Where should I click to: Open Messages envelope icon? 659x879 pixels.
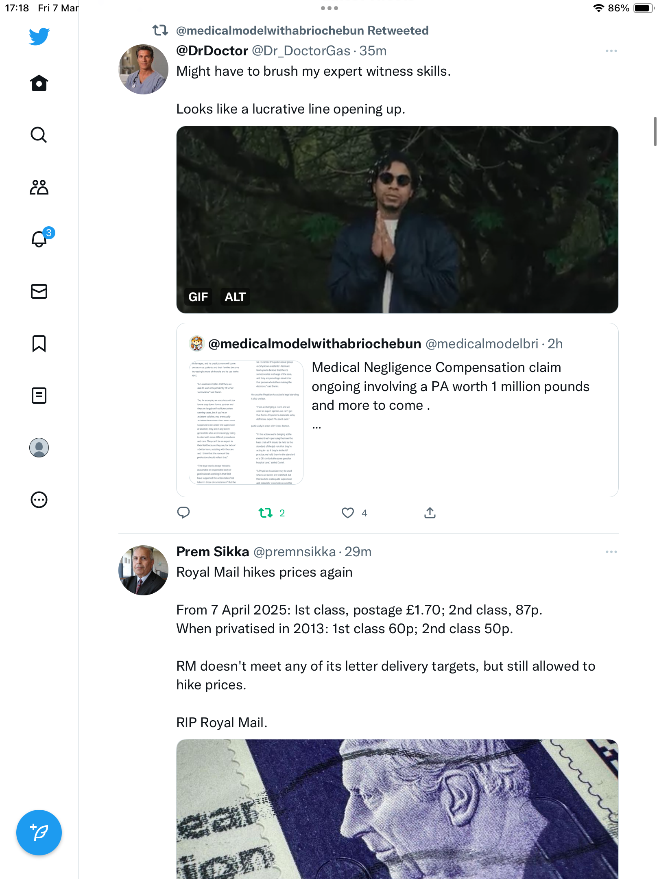pyautogui.click(x=39, y=291)
